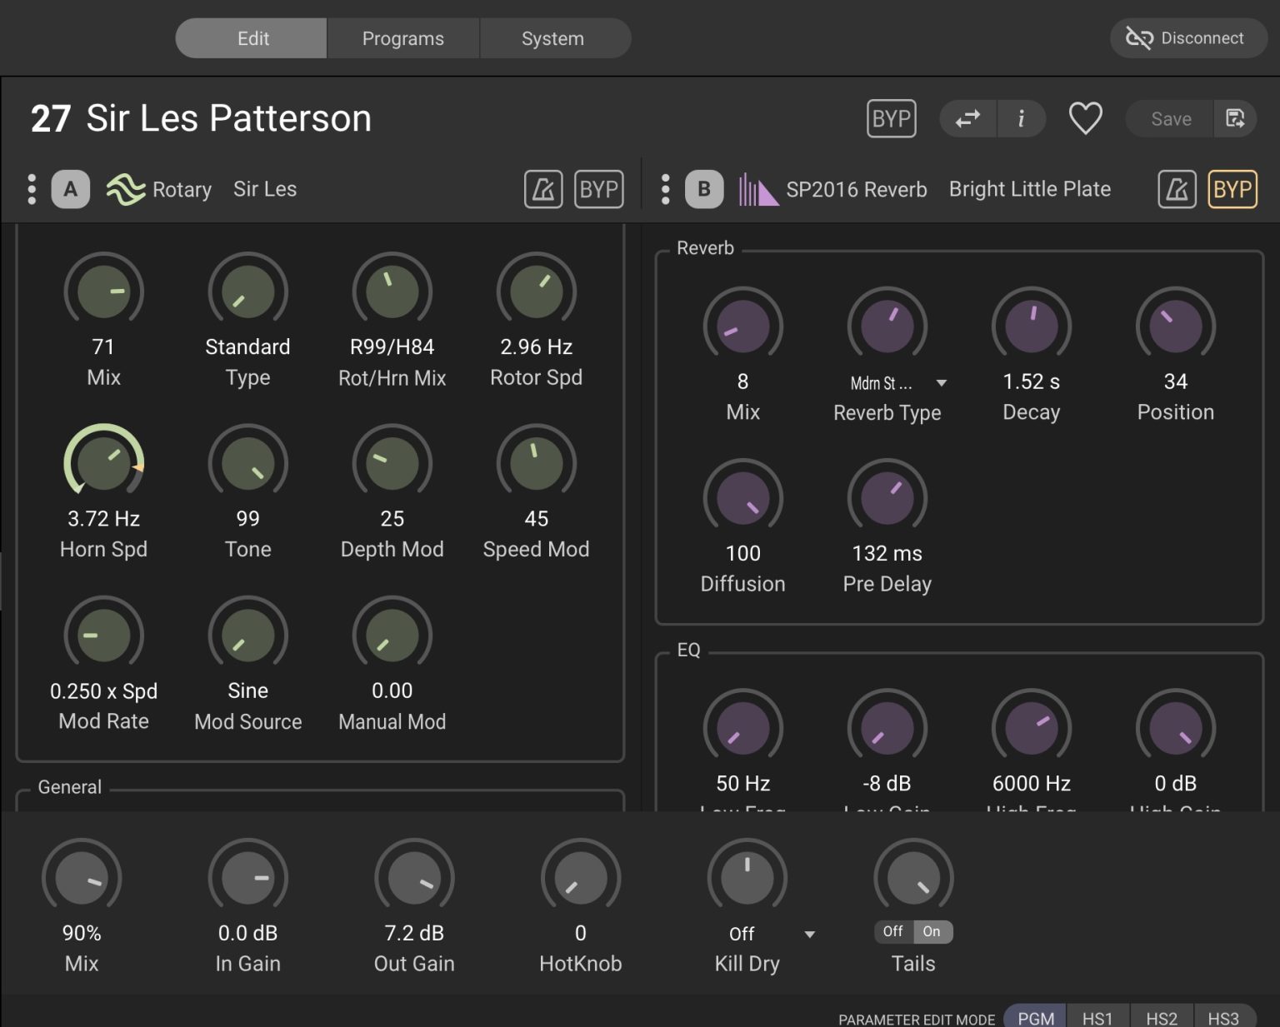Screen dimensions: 1280x1027
Task: Click the Sir Les Patterson program title
Action: click(228, 118)
